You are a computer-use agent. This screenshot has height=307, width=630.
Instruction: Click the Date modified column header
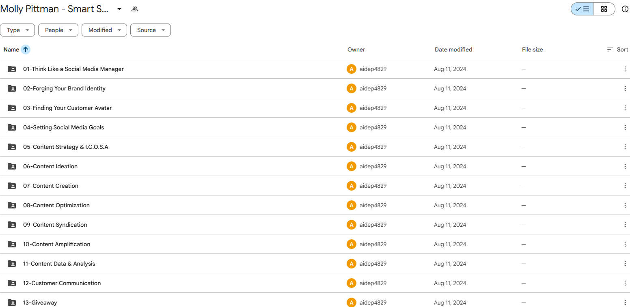(x=453, y=49)
